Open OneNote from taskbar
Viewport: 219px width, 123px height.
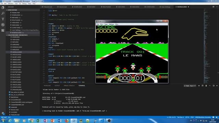pos(45,121)
